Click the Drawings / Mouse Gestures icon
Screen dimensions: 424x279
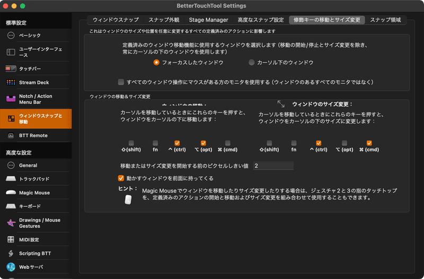[x=11, y=223]
